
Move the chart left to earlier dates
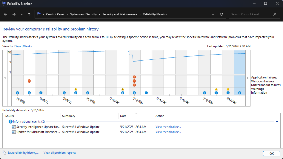[x=5, y=78]
